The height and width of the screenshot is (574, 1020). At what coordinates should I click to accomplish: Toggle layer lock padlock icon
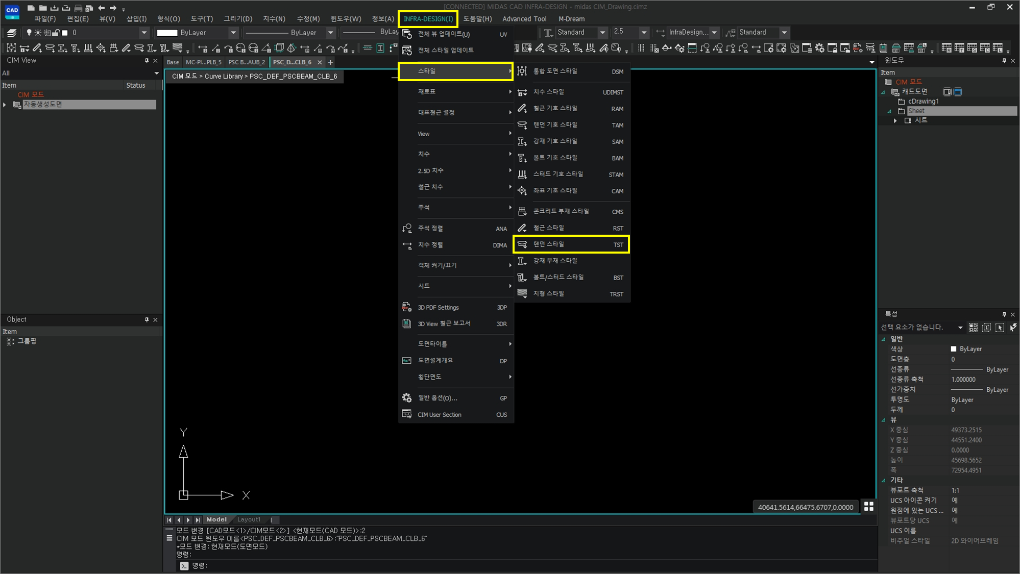56,33
